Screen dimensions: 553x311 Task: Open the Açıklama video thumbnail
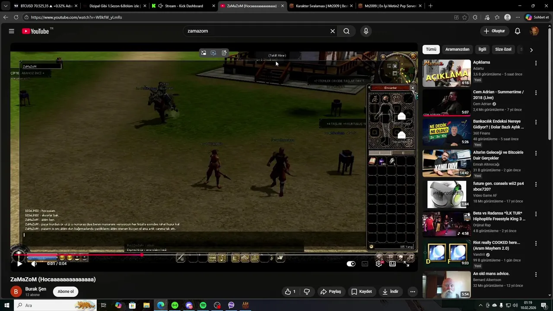coord(447,73)
